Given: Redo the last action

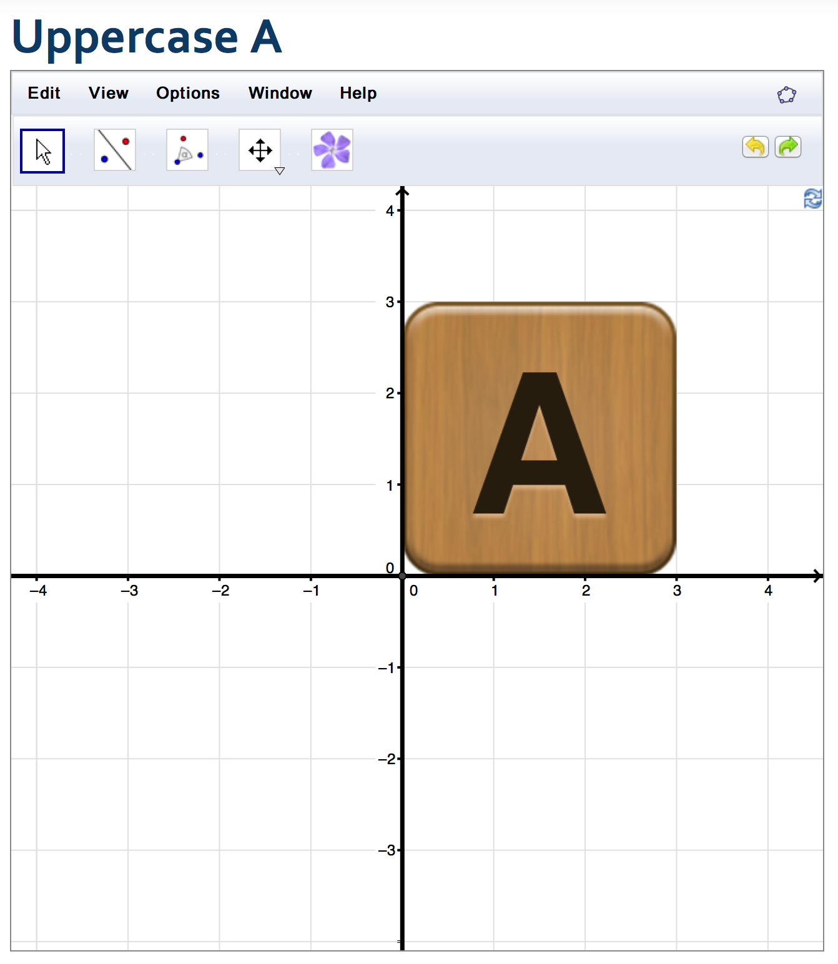Looking at the screenshot, I should click(787, 146).
